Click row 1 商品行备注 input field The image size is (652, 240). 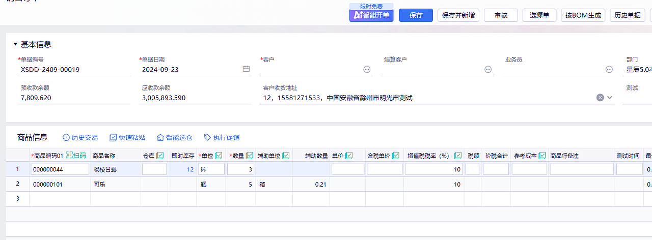tap(582, 169)
